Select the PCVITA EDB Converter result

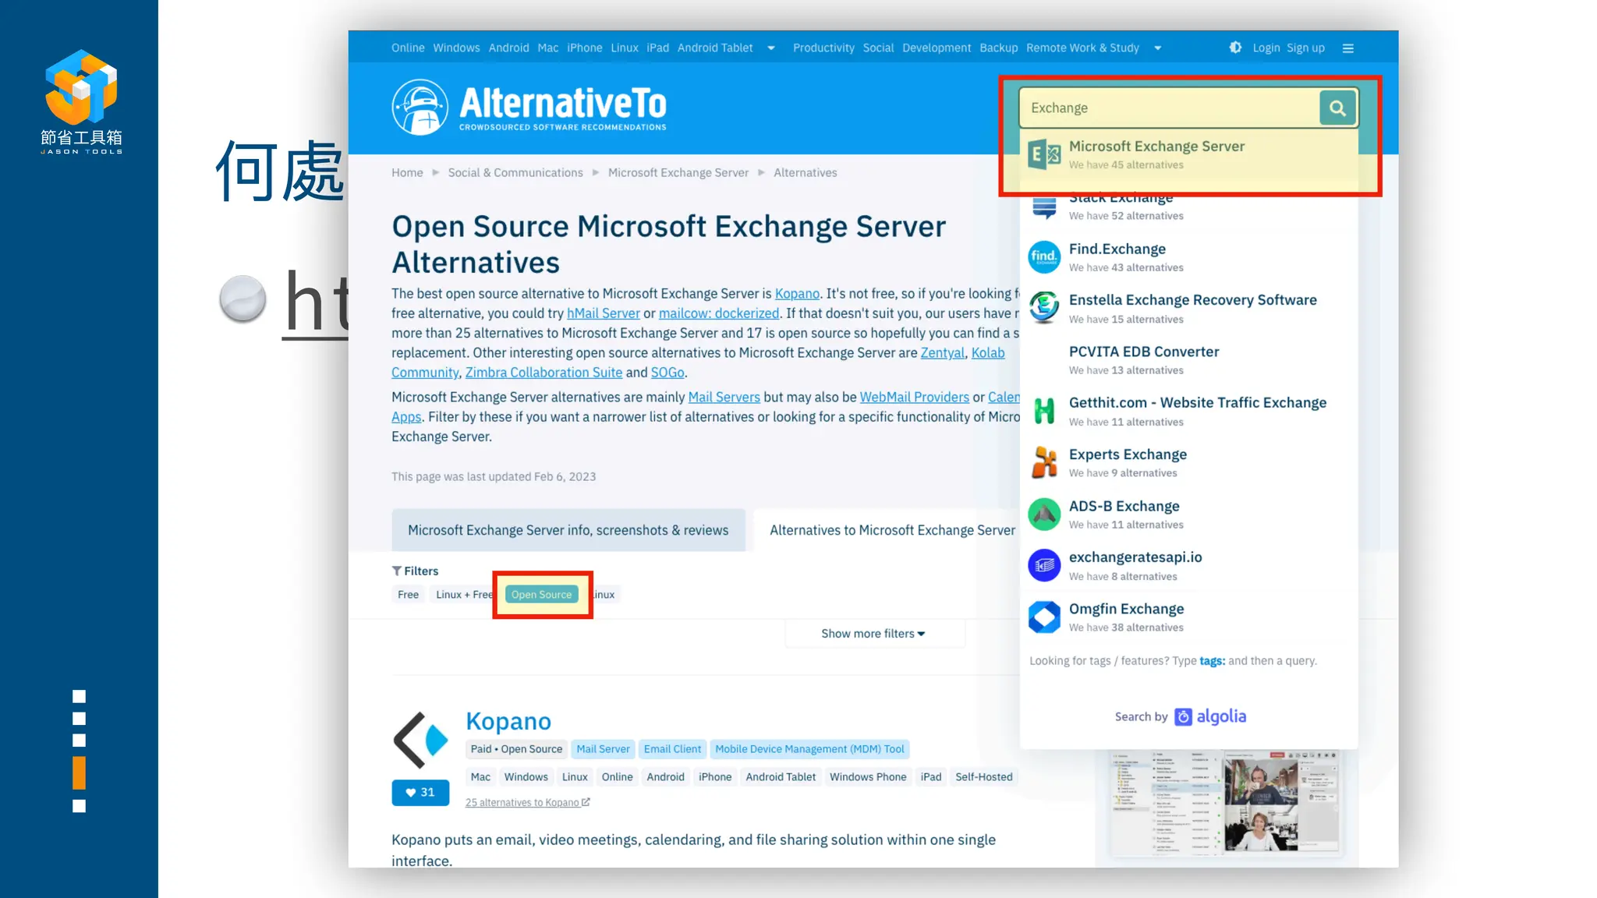[1189, 360]
